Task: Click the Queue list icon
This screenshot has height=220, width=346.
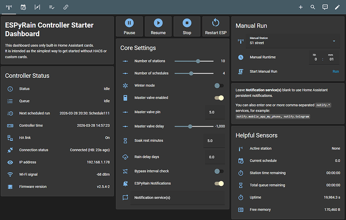Action: (10, 101)
